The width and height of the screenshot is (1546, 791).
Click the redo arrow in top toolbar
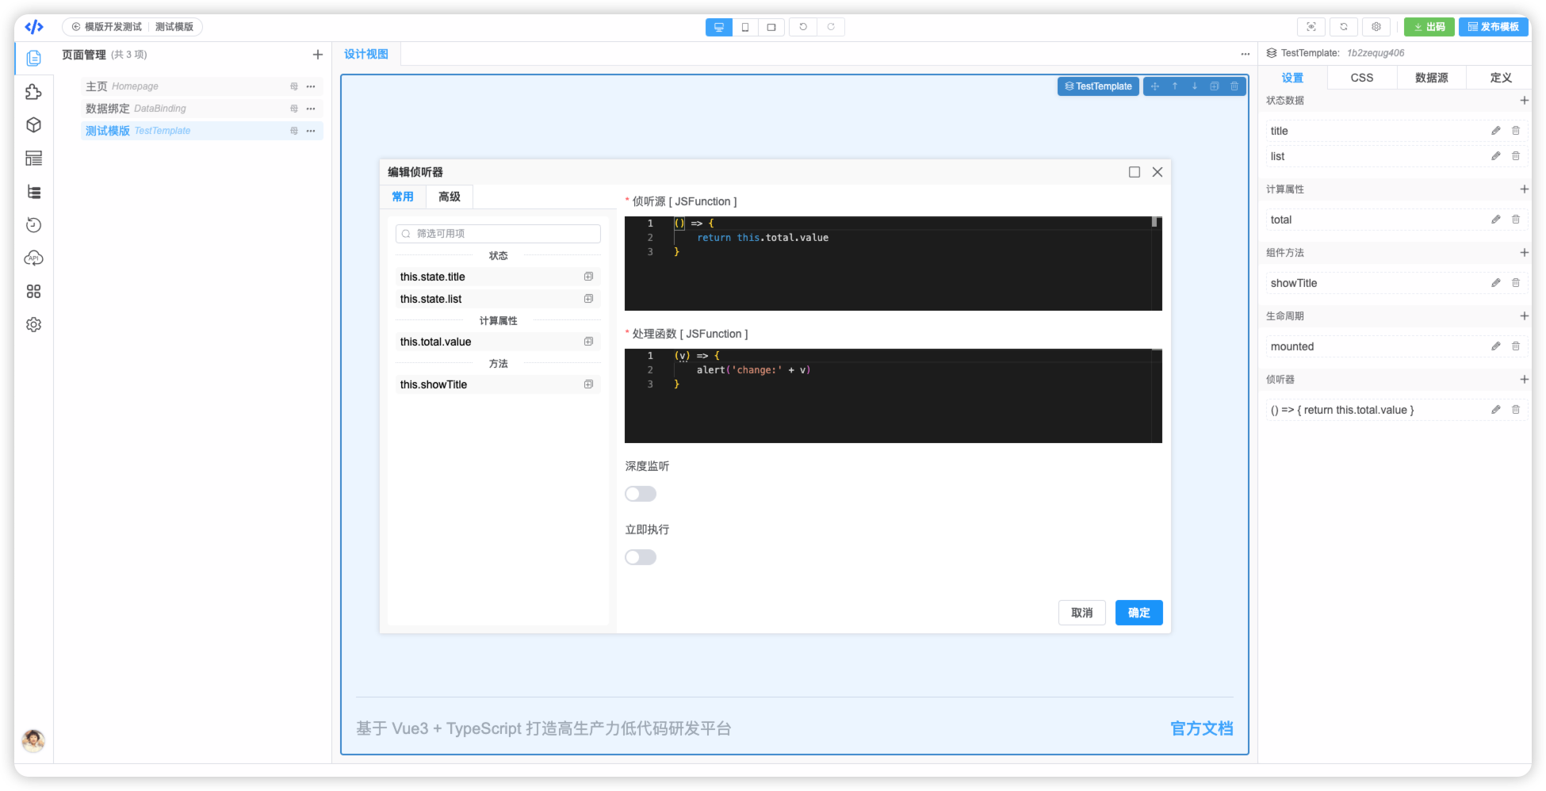831,27
